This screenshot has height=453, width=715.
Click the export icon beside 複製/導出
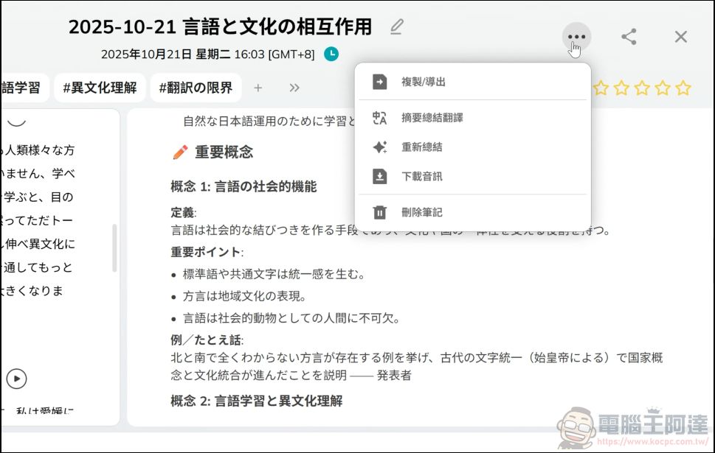379,82
